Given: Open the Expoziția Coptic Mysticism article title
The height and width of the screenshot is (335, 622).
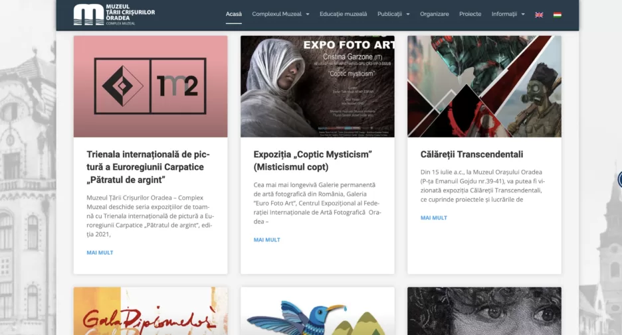Looking at the screenshot, I should [313, 161].
